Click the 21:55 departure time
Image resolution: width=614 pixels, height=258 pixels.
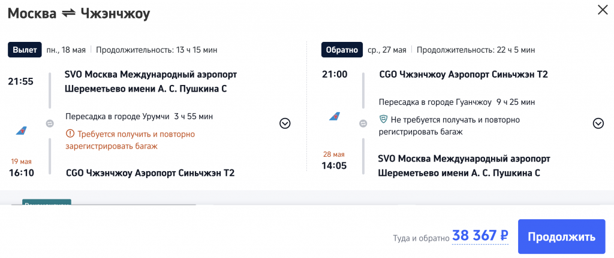[20, 81]
